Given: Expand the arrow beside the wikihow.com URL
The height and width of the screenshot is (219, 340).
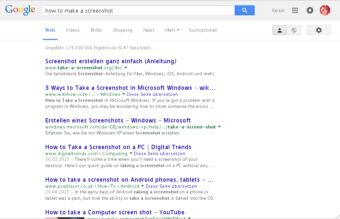Looking at the screenshot, I should 124,94.
